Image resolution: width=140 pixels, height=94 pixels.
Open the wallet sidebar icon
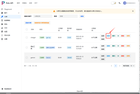[x=2, y=24]
